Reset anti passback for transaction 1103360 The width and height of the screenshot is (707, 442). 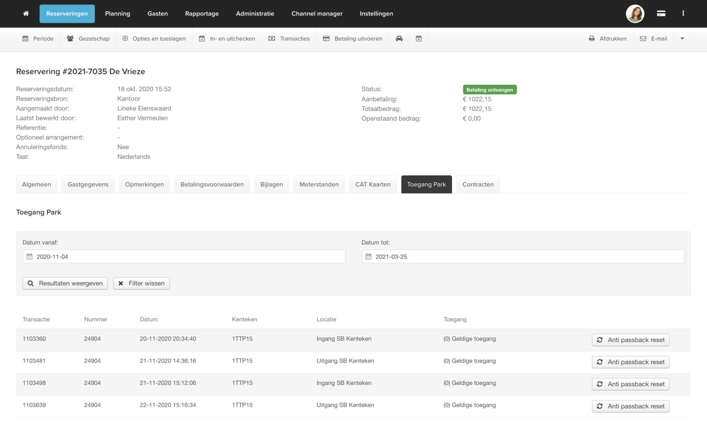pyautogui.click(x=630, y=340)
